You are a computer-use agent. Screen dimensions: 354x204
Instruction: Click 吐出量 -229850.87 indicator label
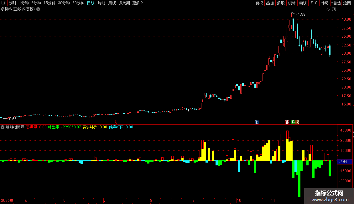click(x=64, y=127)
